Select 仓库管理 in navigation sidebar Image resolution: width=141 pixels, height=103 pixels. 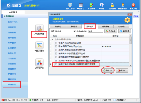(12, 38)
